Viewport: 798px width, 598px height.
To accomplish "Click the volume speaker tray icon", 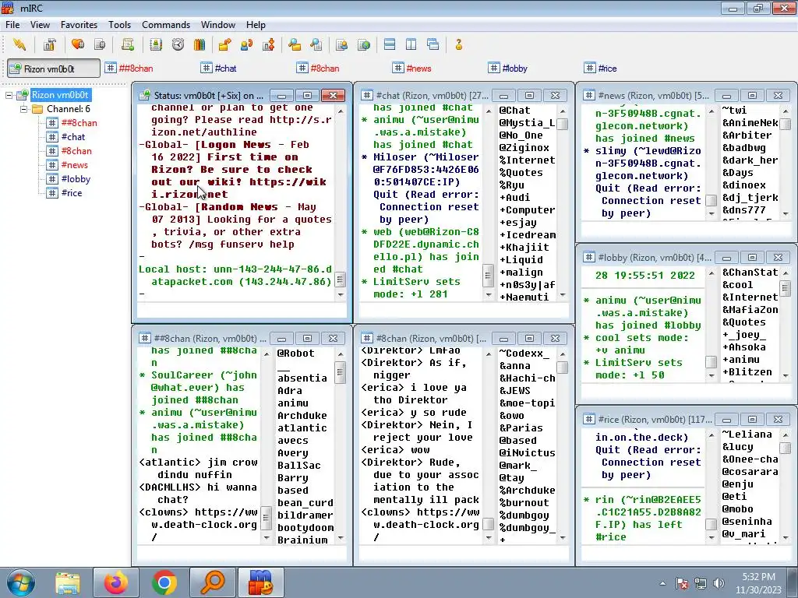I will click(x=719, y=583).
